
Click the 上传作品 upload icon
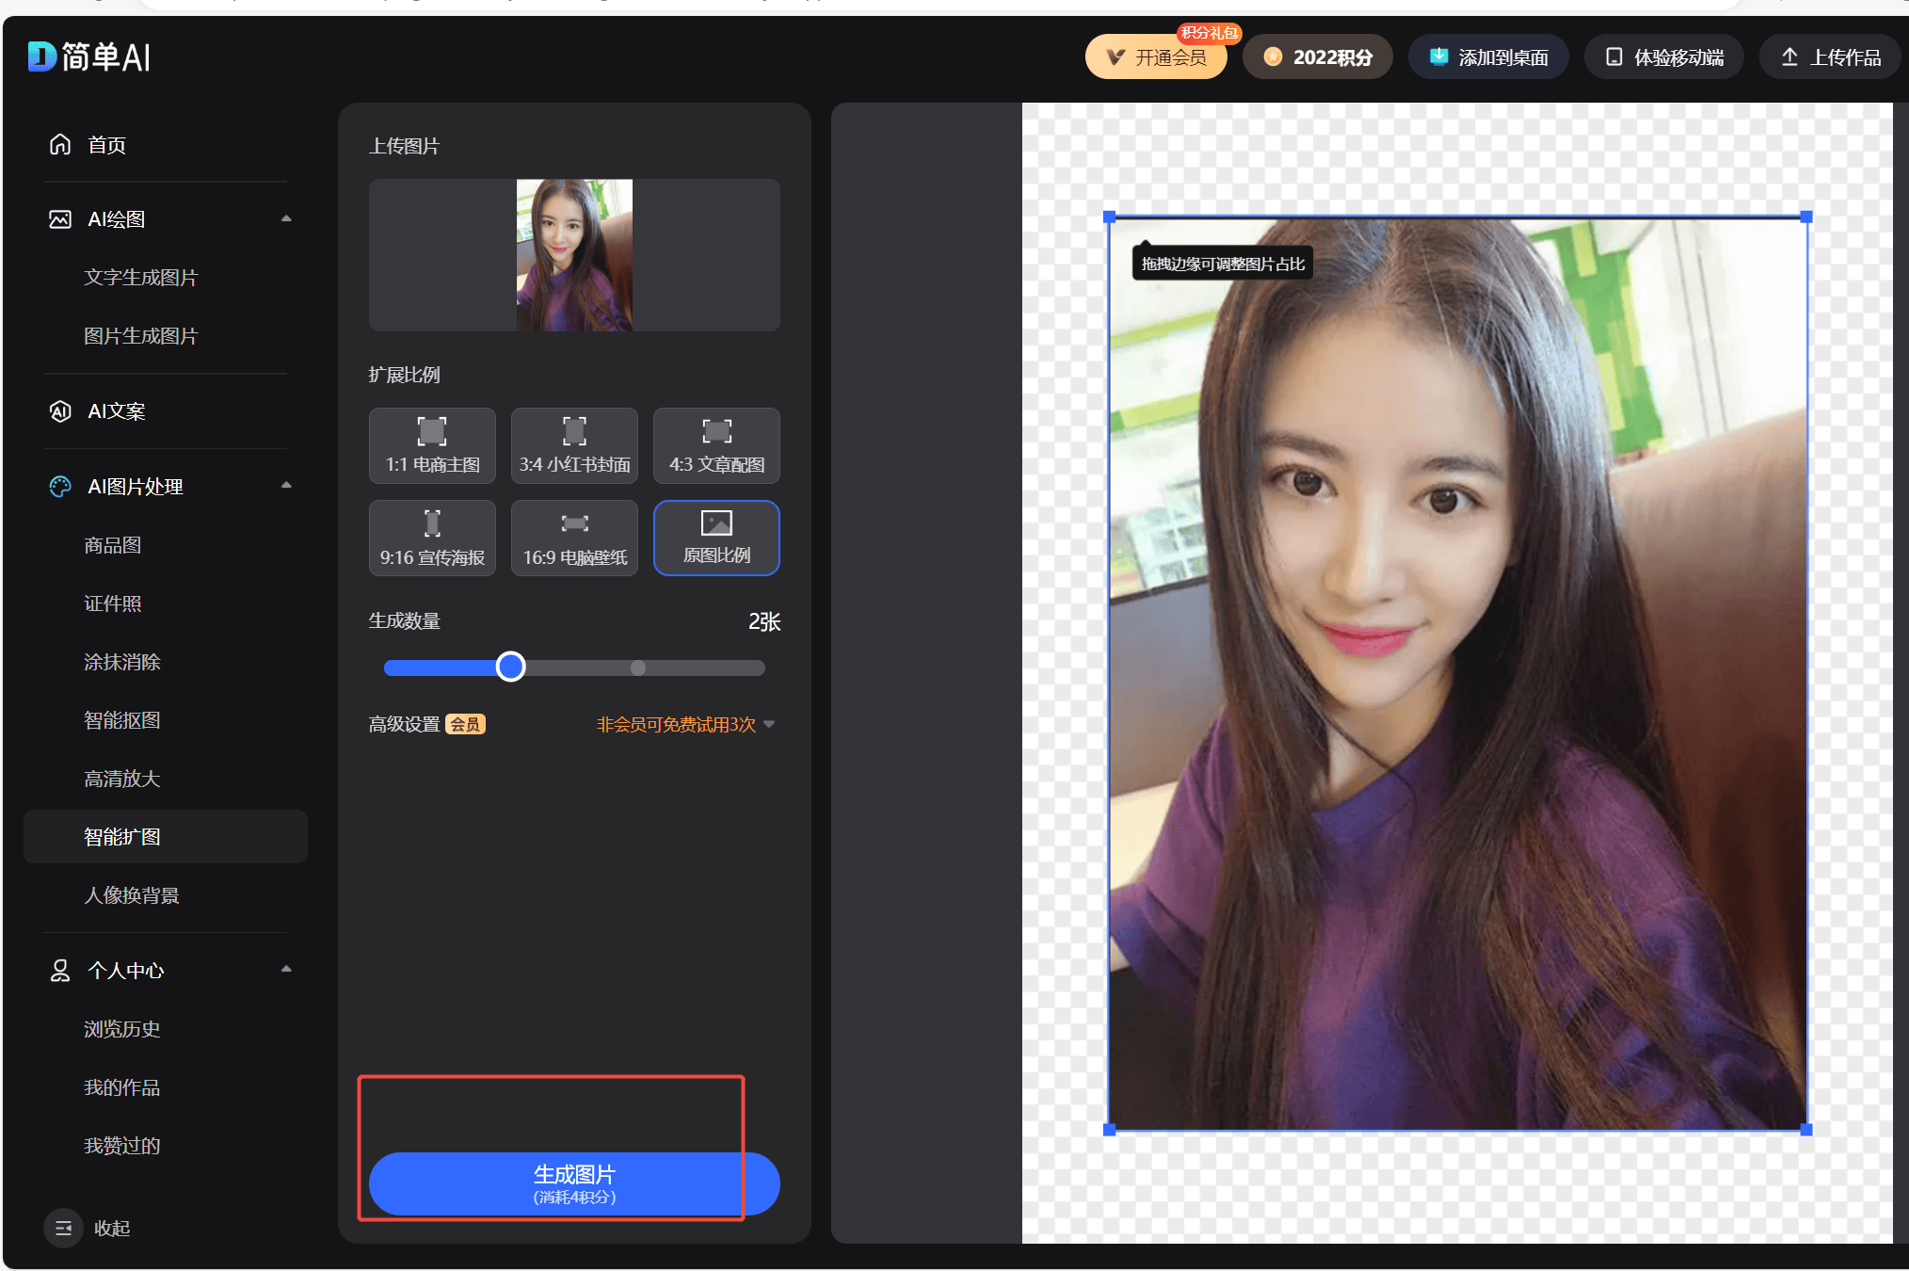point(1789,57)
